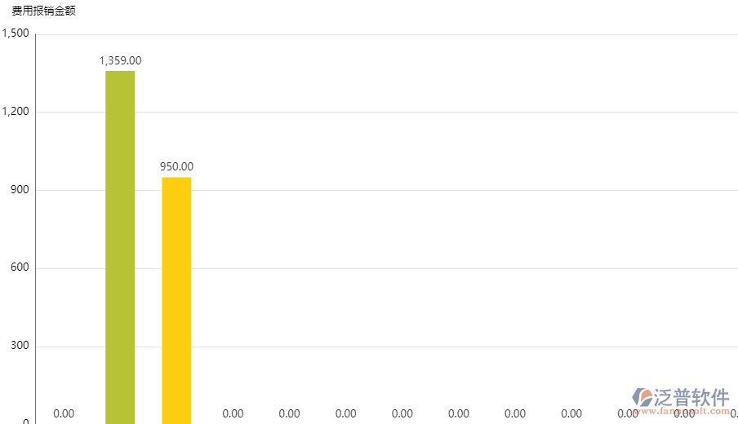Click the second 0.00 label right of yellow bar
This screenshot has height=424, width=738.
tap(289, 413)
